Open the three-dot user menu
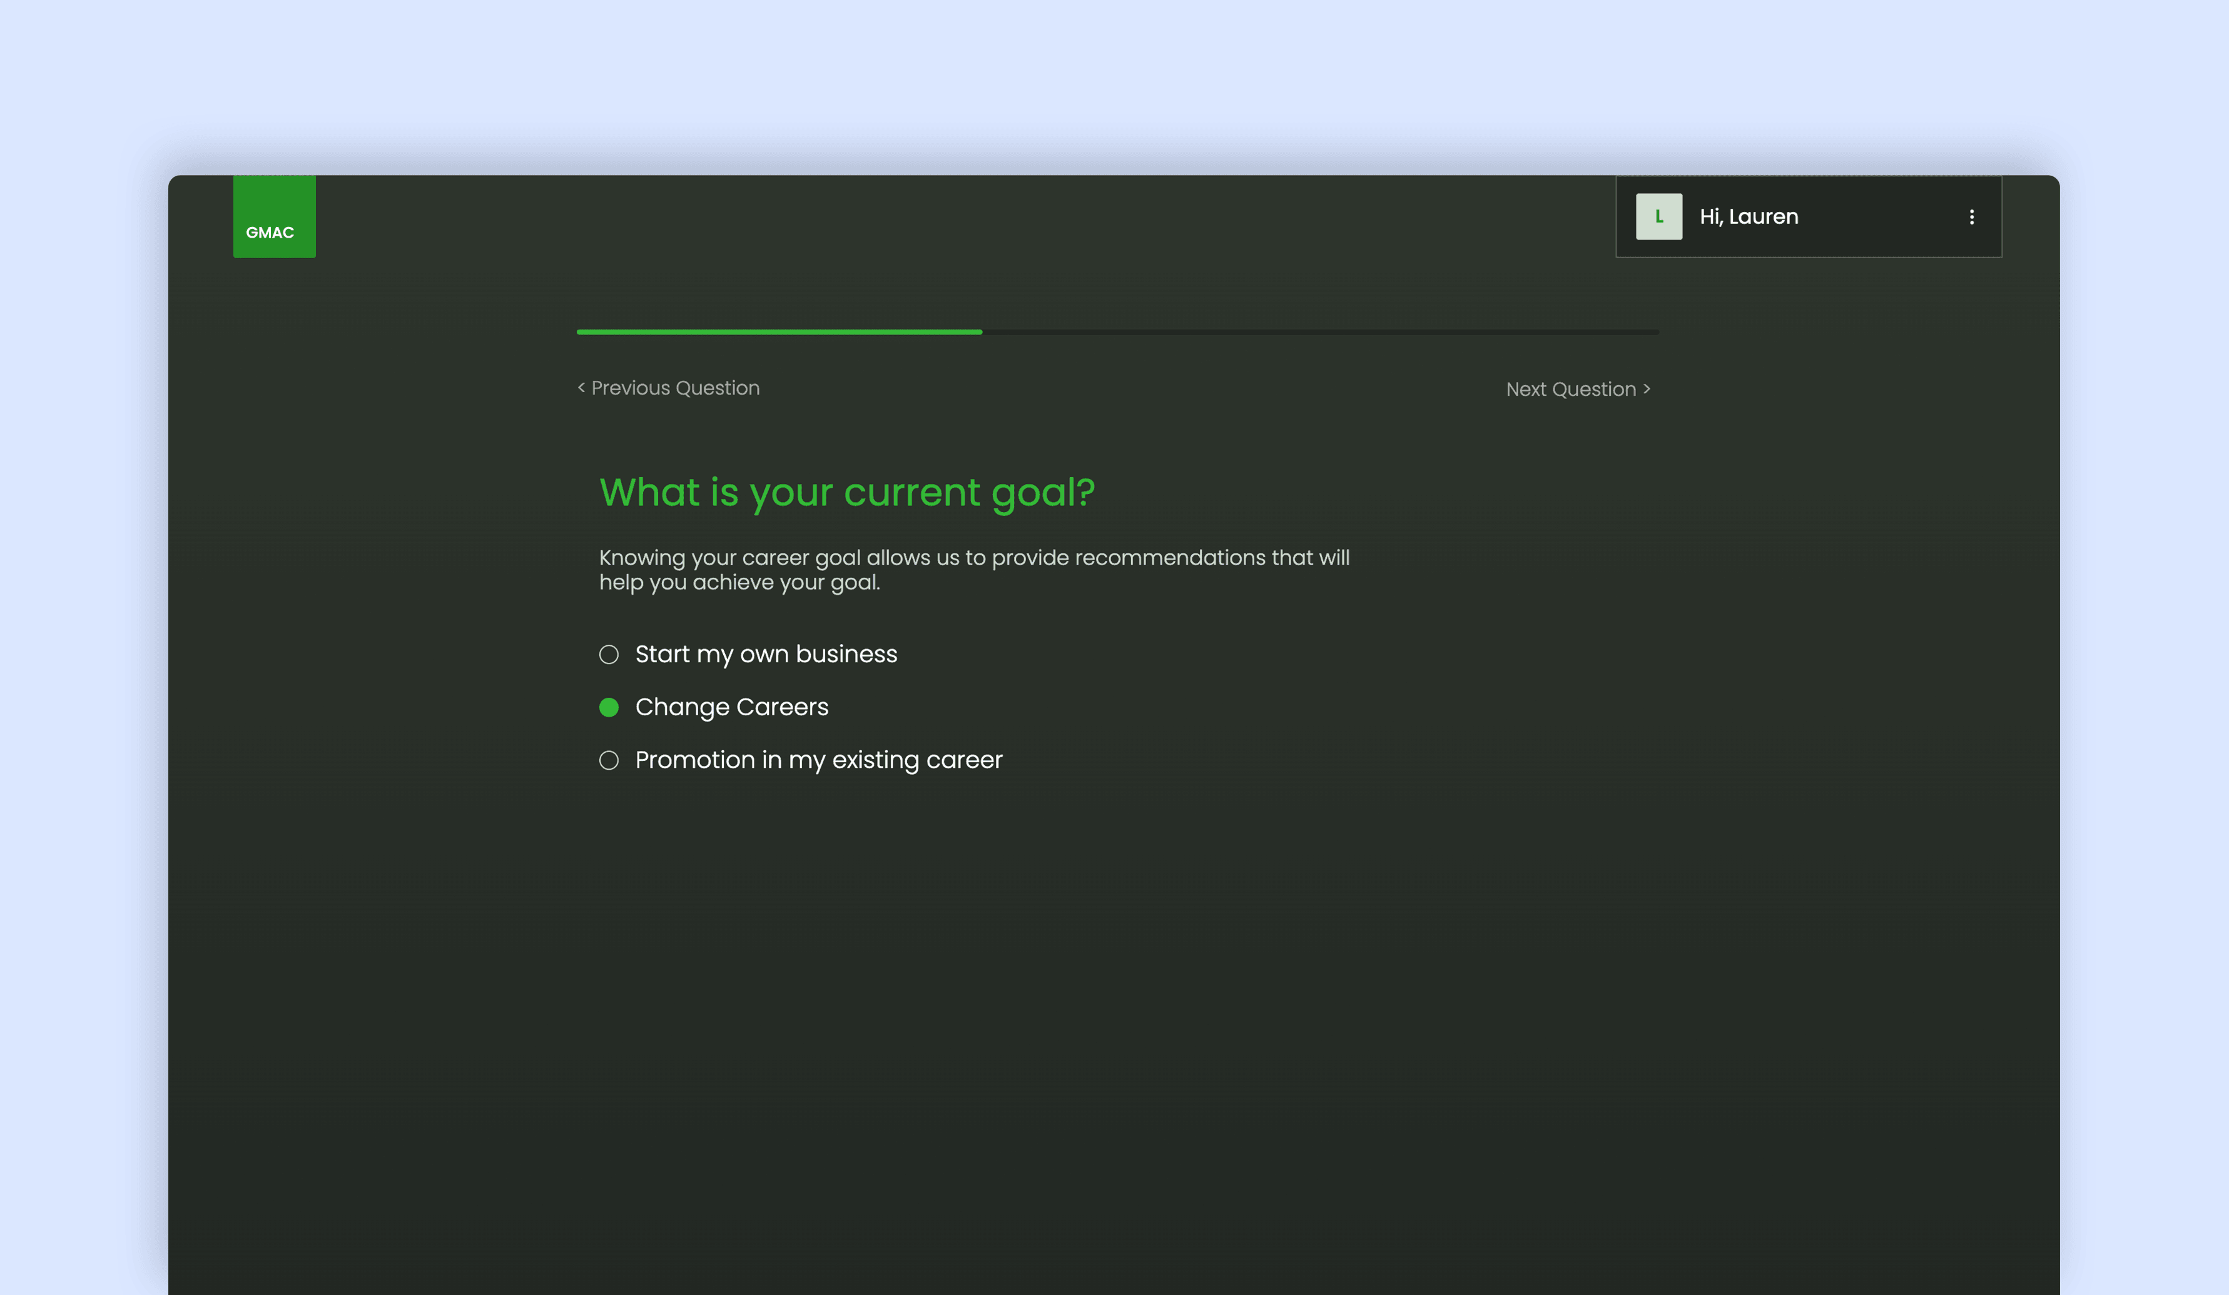Viewport: 2229px width, 1295px height. [1972, 216]
